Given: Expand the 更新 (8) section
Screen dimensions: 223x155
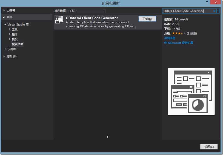Looking at the screenshot, I should click(x=4, y=57).
